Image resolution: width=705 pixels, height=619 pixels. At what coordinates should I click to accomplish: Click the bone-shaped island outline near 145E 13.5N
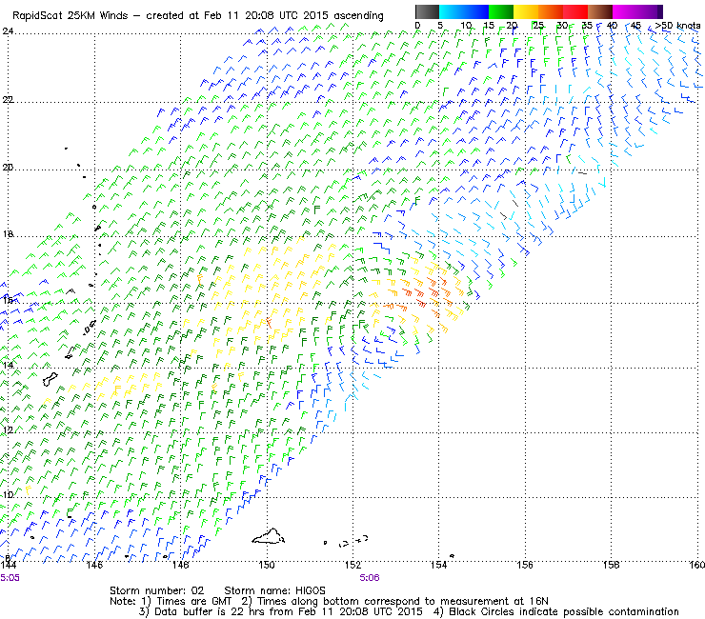click(x=50, y=379)
